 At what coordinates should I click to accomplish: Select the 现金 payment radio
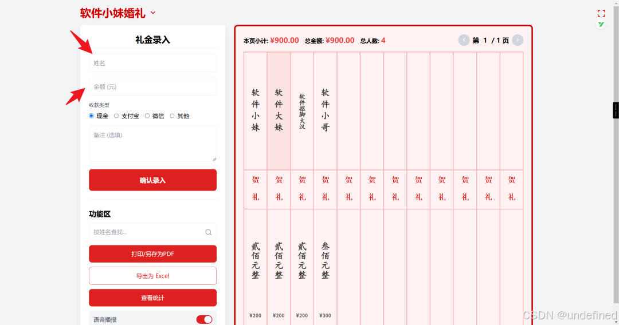pyautogui.click(x=91, y=116)
